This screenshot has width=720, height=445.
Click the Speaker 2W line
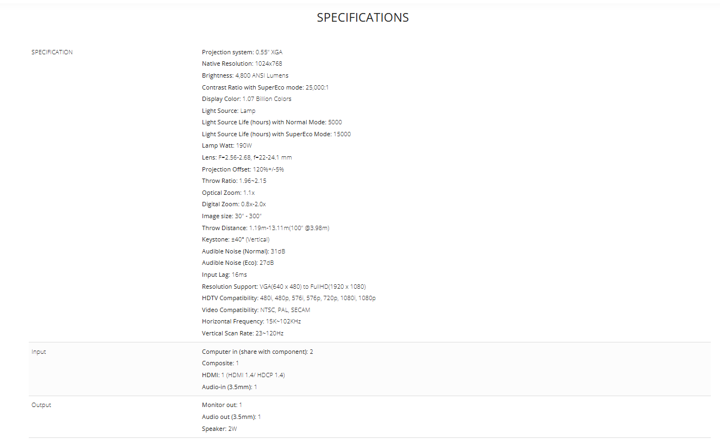tap(219, 429)
